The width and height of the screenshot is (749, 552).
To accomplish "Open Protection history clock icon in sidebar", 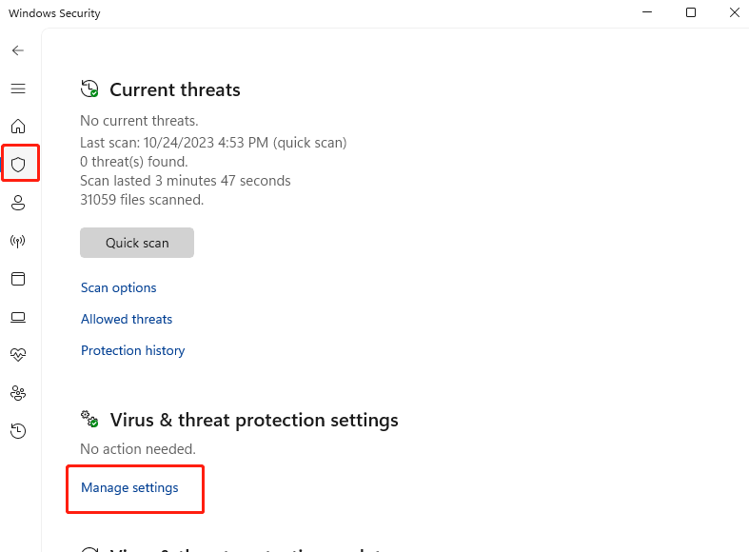I will click(18, 431).
